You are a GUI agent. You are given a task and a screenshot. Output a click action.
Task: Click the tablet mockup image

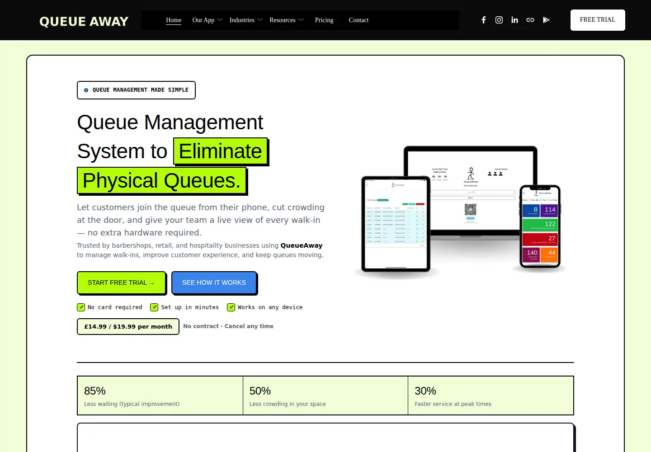pos(396,224)
